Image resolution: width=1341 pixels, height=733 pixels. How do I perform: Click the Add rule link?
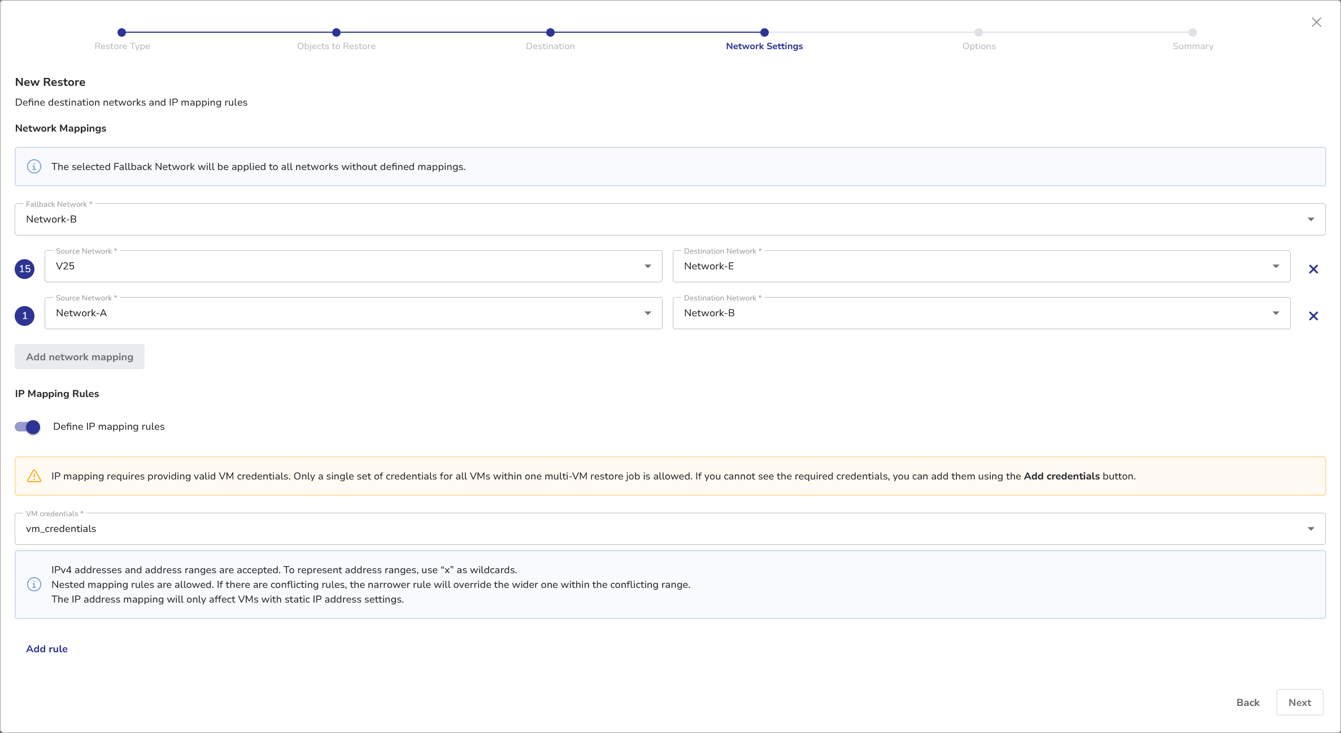click(47, 649)
